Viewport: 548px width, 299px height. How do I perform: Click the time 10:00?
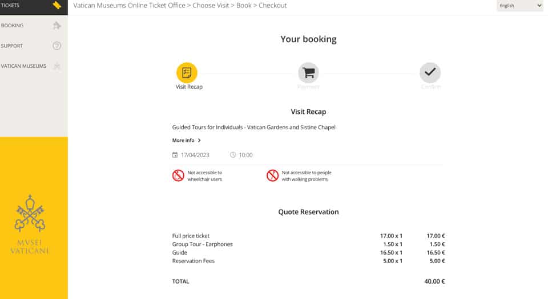point(245,155)
